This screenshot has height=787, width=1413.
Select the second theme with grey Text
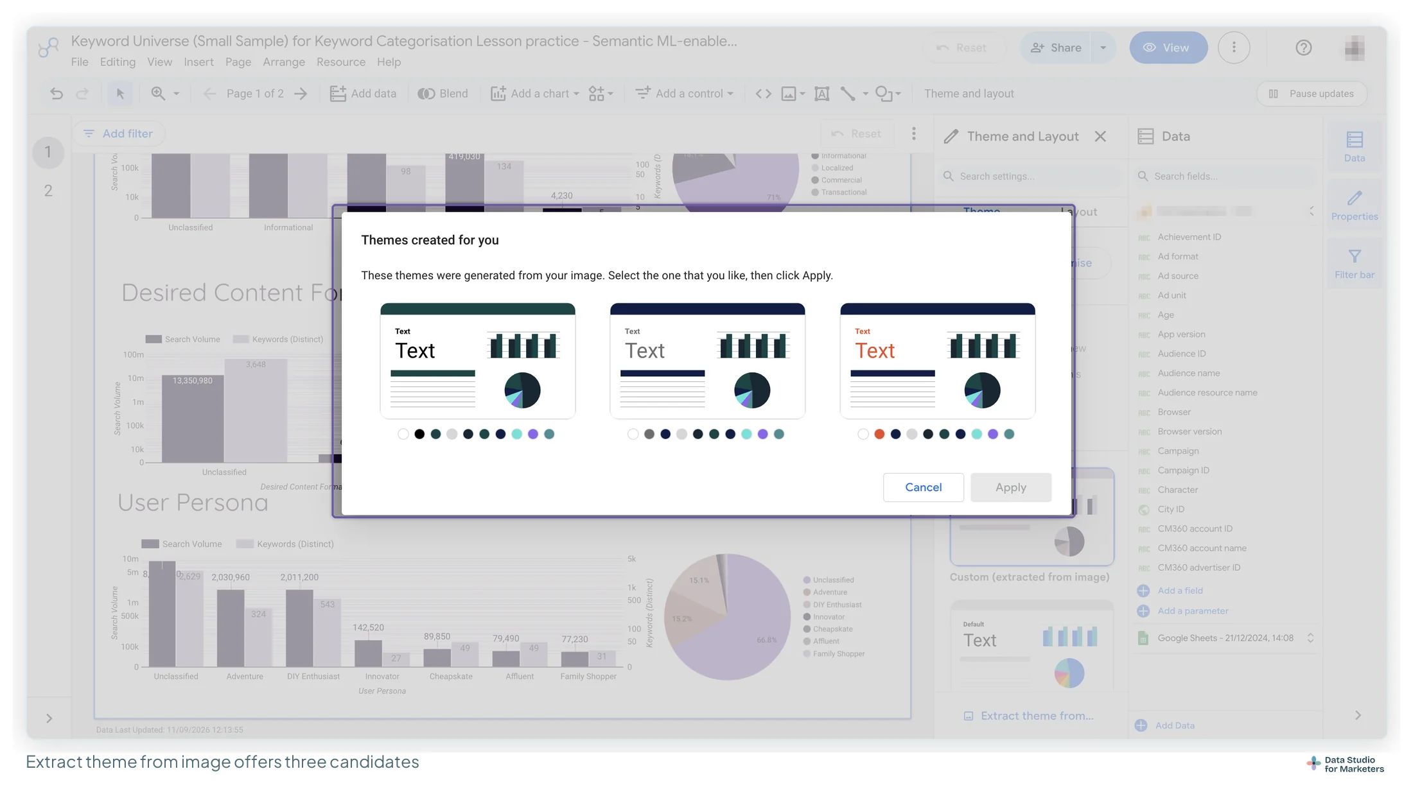pyautogui.click(x=707, y=361)
